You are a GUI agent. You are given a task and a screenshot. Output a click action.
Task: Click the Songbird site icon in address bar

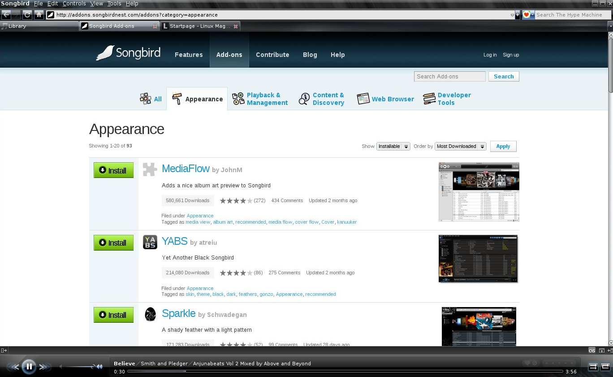51,15
